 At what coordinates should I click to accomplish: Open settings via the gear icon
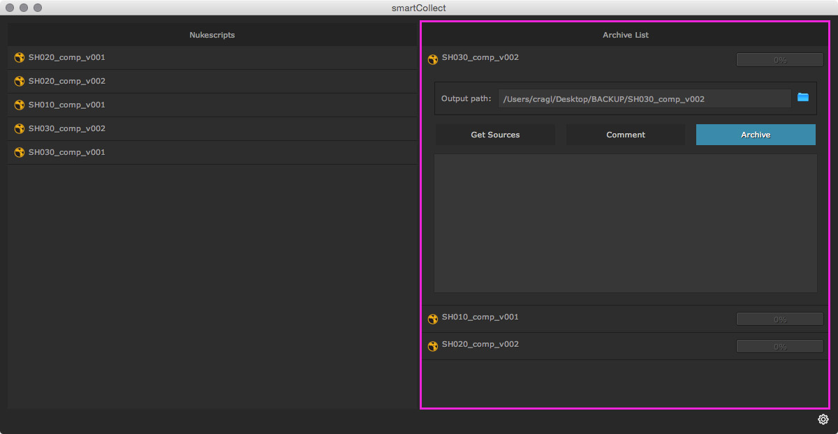(x=823, y=419)
